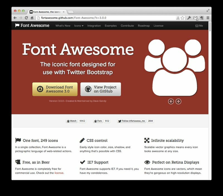Expand the Icons dropdown in navbar

click(79, 26)
